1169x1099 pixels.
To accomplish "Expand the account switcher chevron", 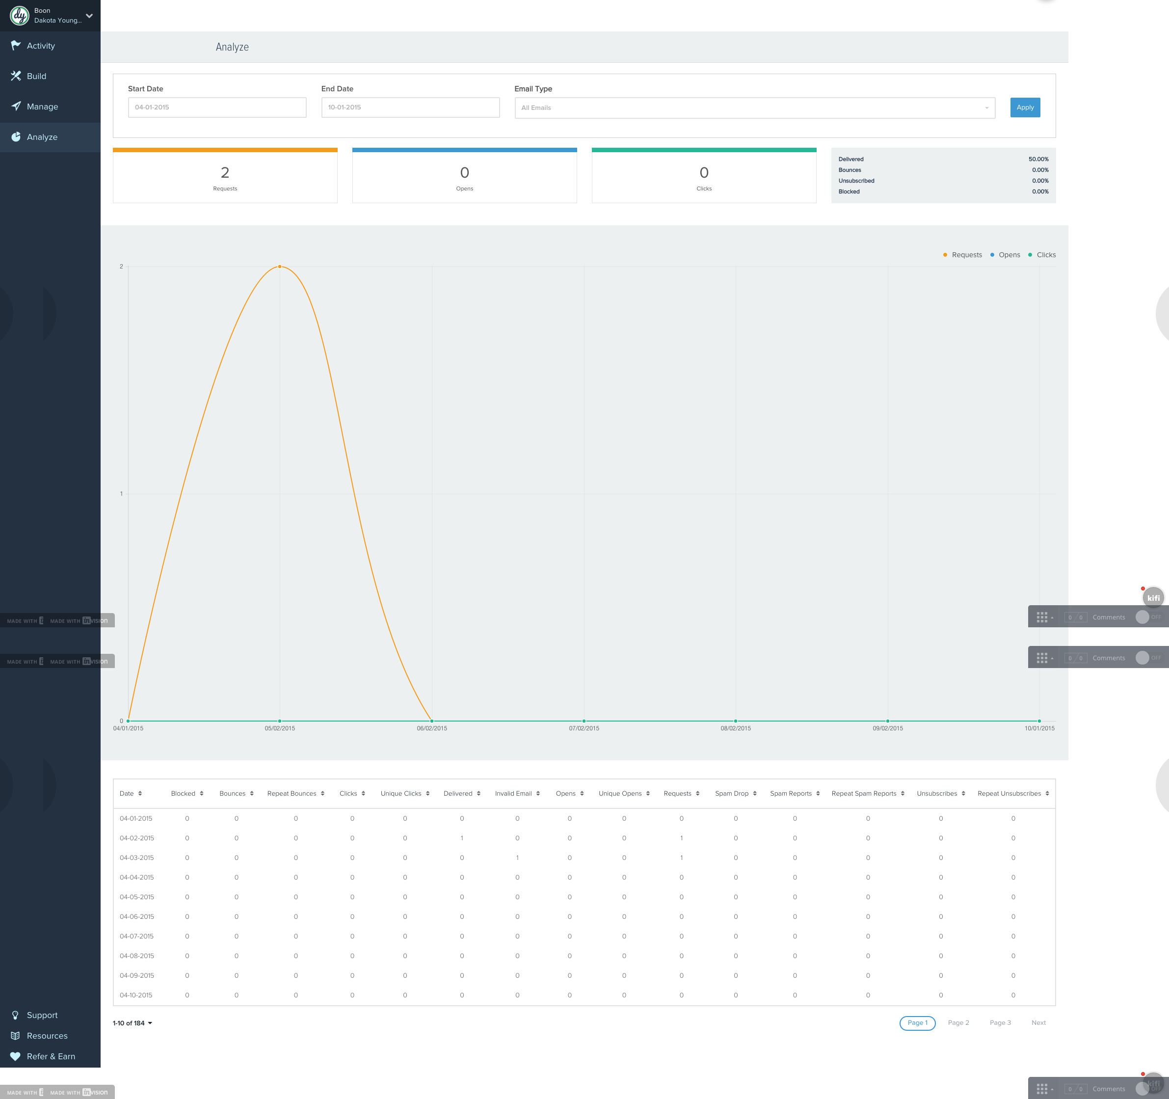I will click(89, 16).
